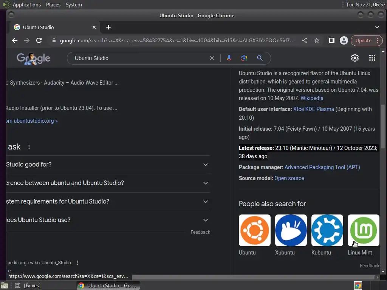Screen dimensions: 387x290
Task: Share this page icon
Action: [305, 40]
